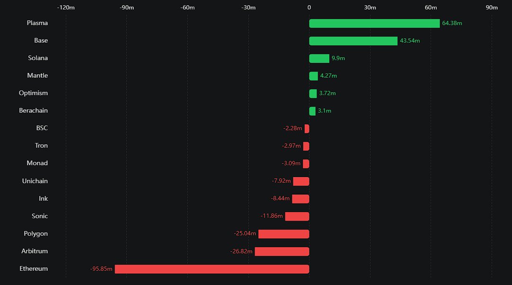The height and width of the screenshot is (285, 512).
Task: Click the Plasma chain label
Action: pyautogui.click(x=37, y=23)
